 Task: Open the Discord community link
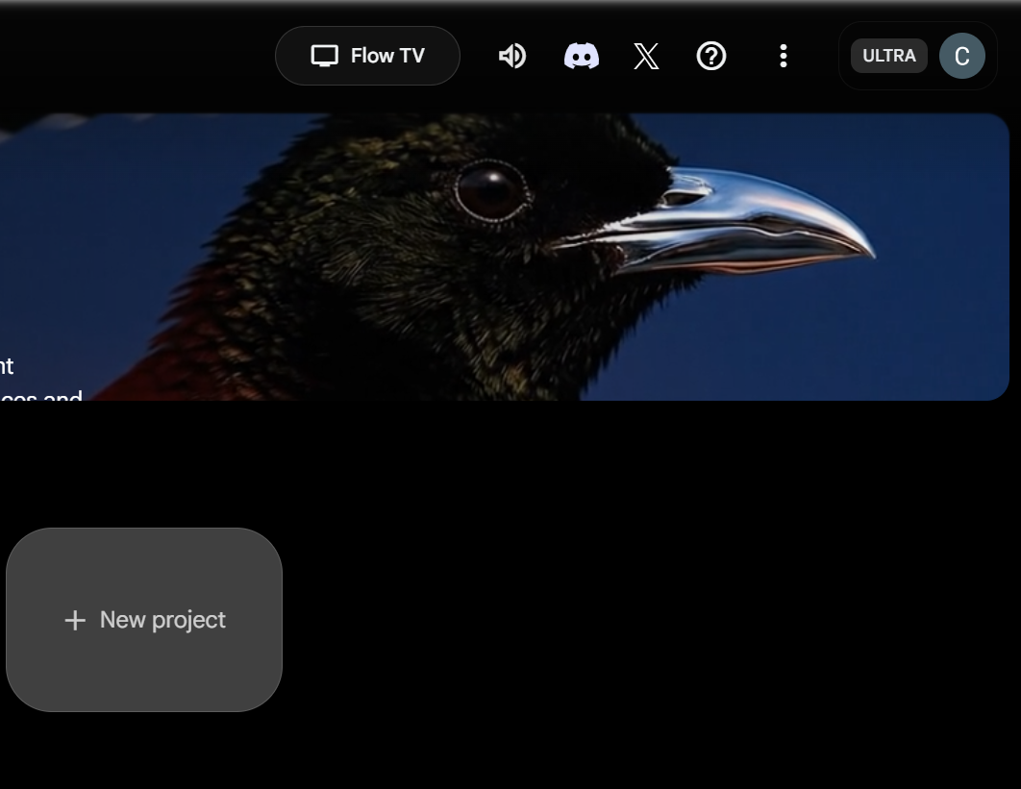click(581, 57)
